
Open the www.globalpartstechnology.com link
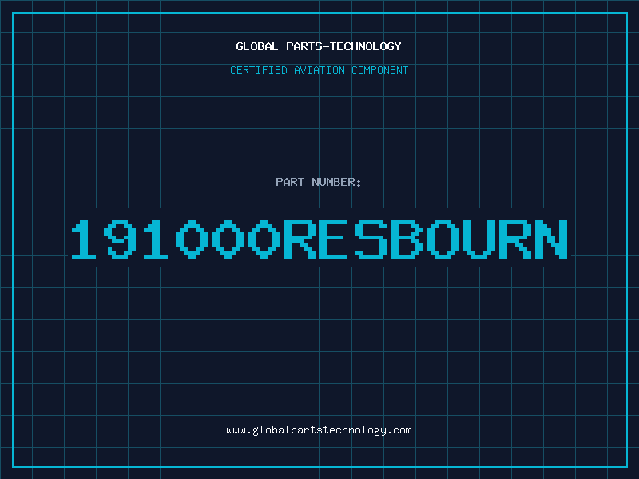(x=319, y=430)
